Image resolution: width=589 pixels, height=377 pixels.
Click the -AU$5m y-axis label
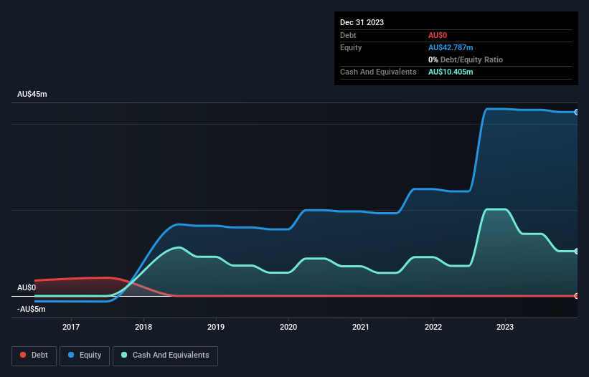click(x=31, y=310)
